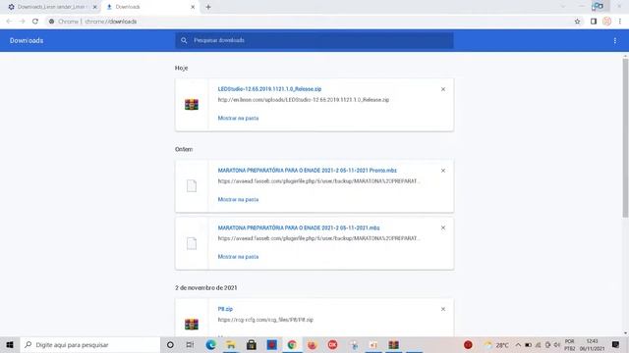Go forward in browser history
This screenshot has height=353, width=629.
click(x=22, y=22)
